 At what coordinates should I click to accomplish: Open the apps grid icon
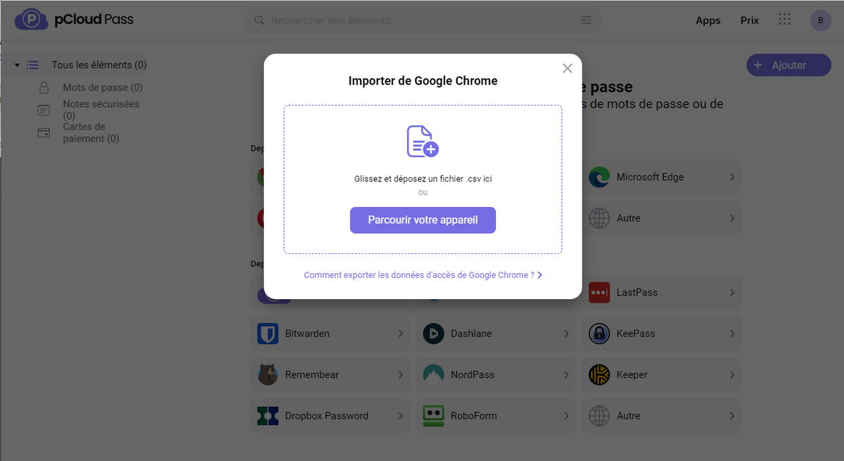coord(785,20)
